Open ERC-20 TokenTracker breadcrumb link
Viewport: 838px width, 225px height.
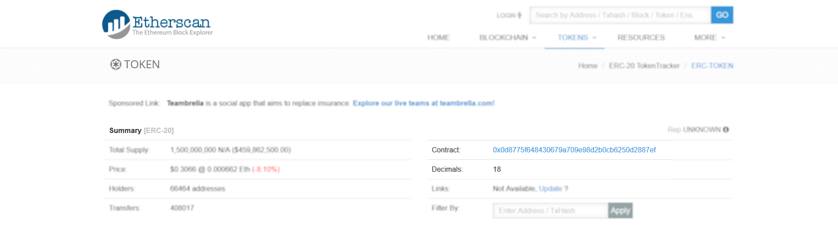[644, 66]
